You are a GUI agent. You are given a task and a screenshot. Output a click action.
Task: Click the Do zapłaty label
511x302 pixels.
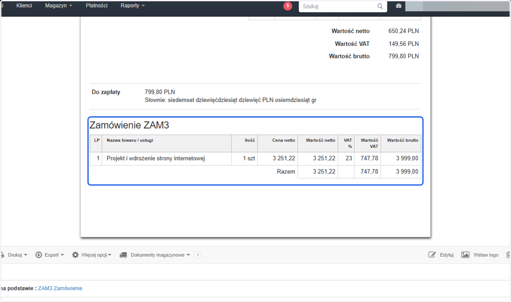pyautogui.click(x=106, y=92)
